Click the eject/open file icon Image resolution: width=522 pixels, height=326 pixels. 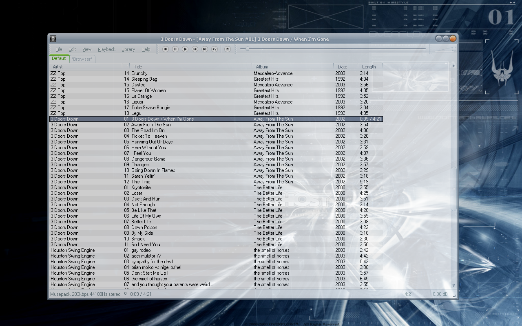[x=228, y=49]
